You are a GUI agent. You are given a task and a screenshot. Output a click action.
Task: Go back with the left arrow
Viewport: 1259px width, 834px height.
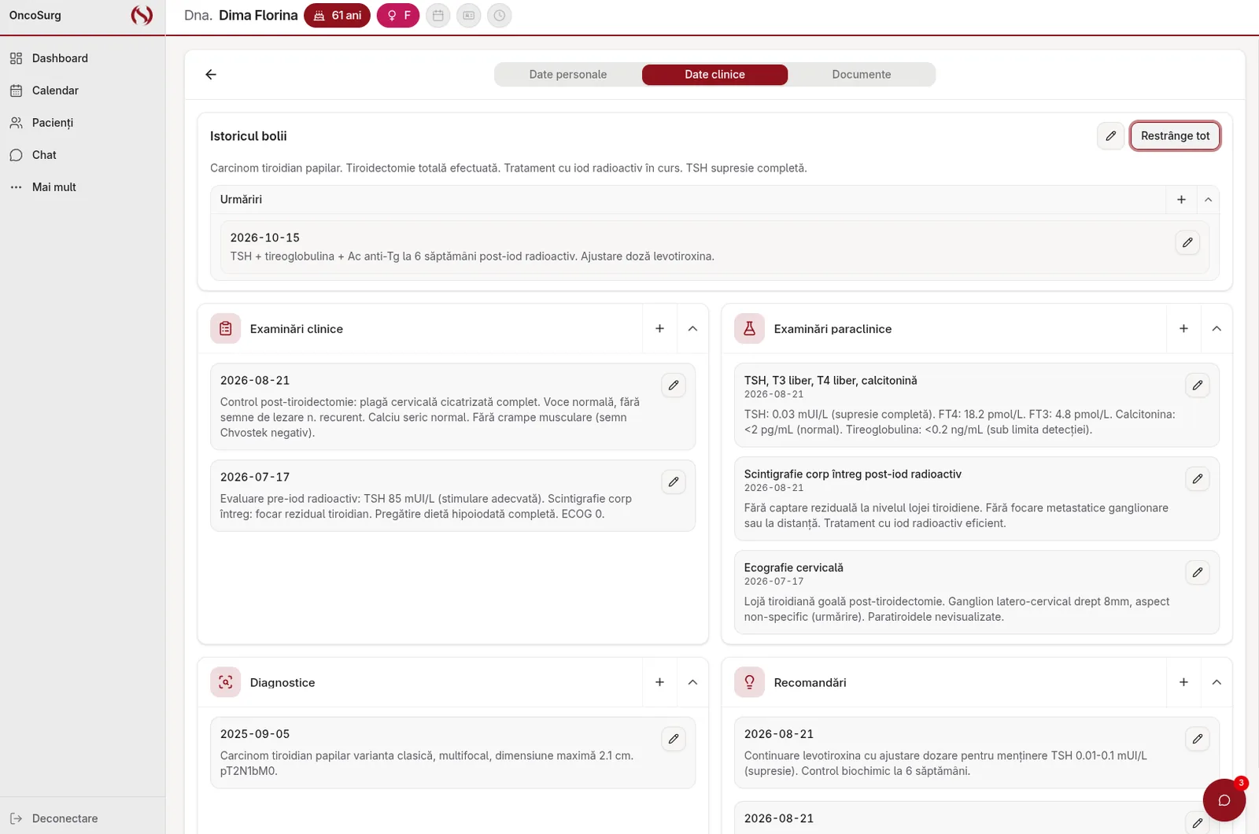(211, 75)
